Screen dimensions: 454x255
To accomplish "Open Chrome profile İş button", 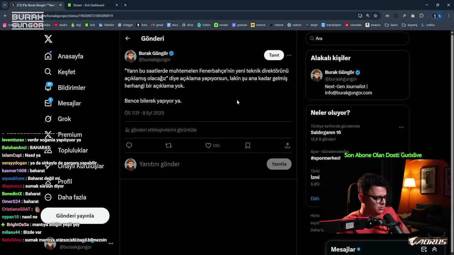I will tap(436, 16).
